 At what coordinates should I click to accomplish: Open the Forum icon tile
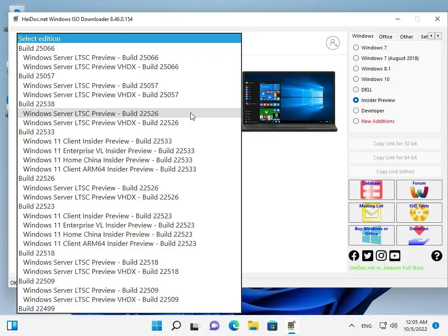click(419, 190)
